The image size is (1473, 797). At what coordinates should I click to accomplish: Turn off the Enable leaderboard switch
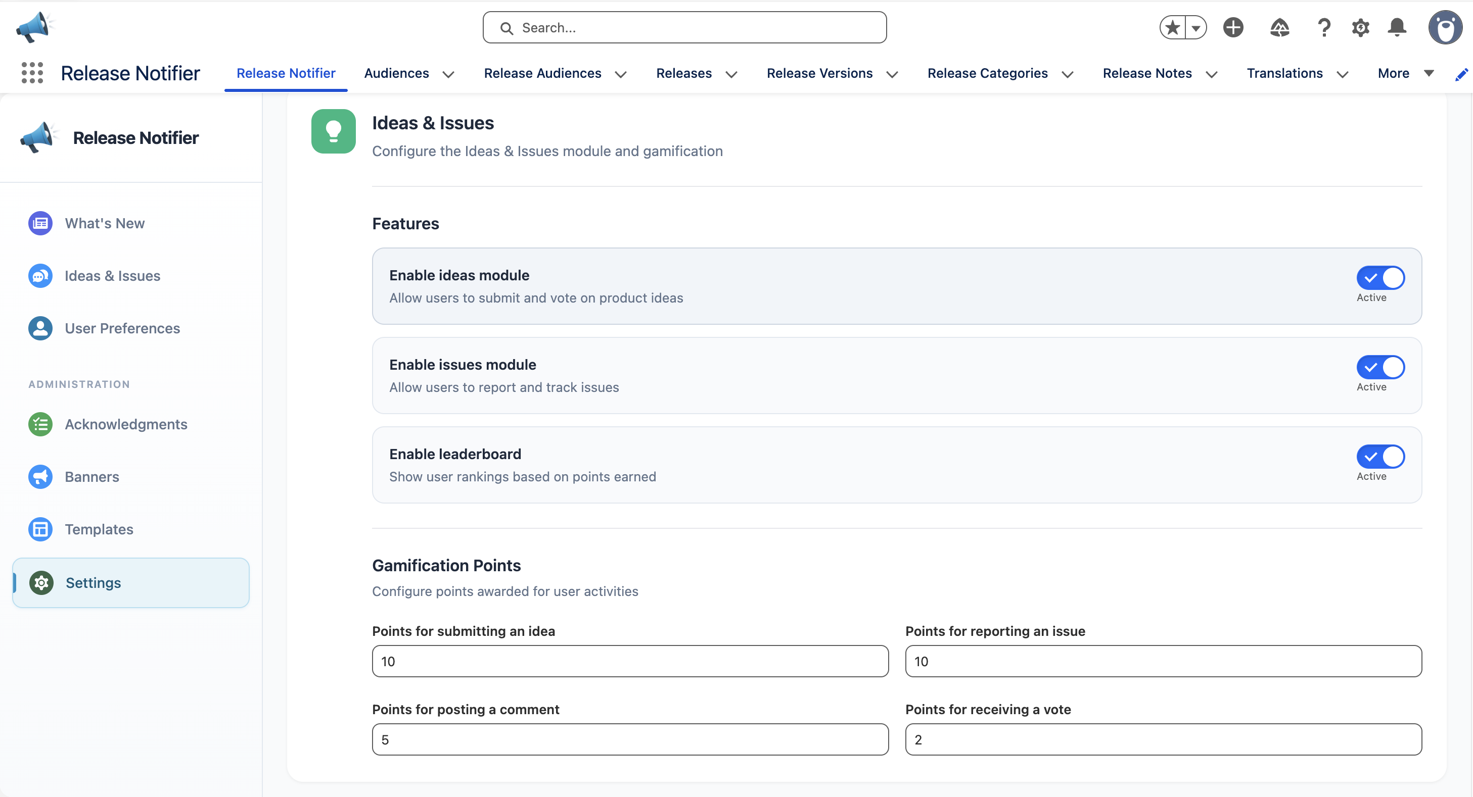pos(1380,457)
